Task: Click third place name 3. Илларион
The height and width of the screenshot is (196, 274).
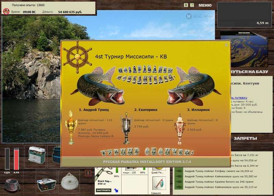Action: pyautogui.click(x=198, y=110)
